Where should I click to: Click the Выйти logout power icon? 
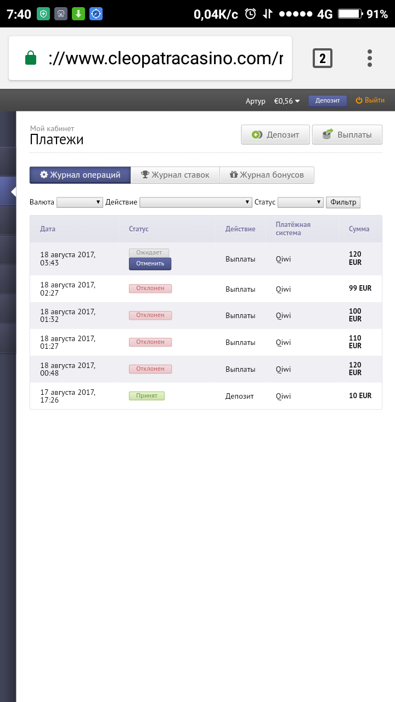tap(359, 100)
